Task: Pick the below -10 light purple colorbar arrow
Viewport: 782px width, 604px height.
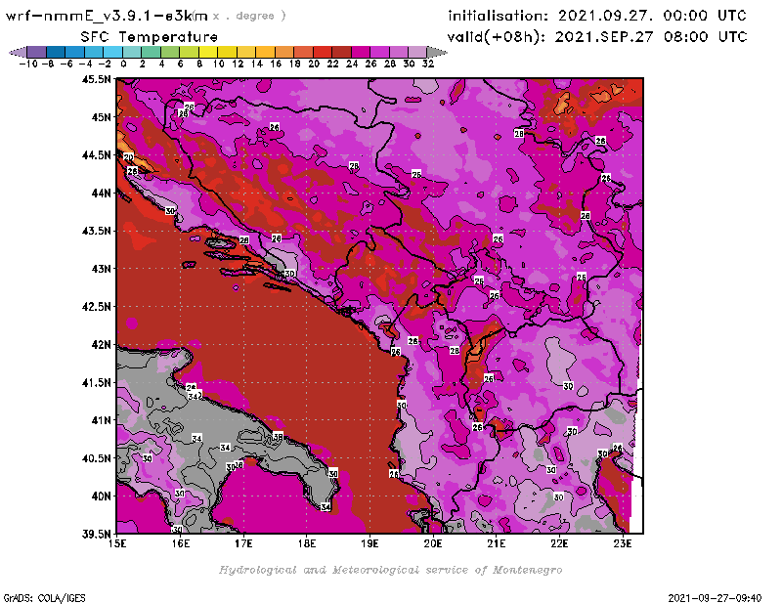Action: click(x=18, y=52)
